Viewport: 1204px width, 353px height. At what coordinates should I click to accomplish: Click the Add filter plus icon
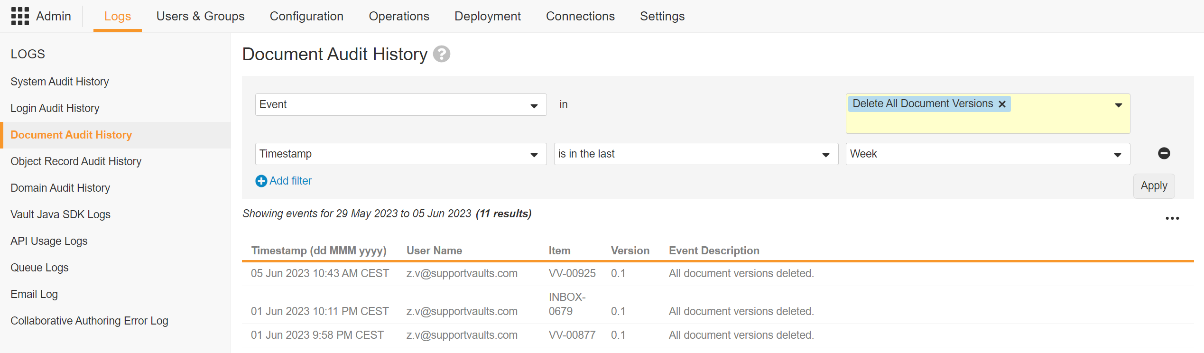tap(261, 181)
